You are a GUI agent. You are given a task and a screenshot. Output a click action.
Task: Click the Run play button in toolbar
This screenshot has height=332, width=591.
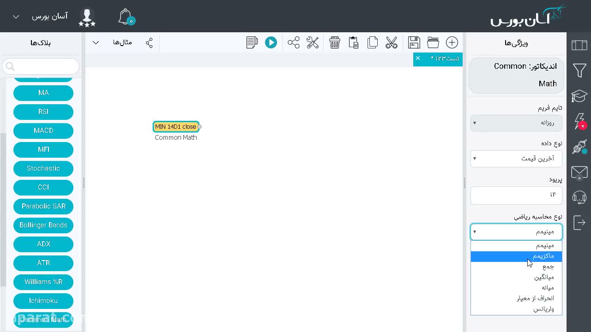tap(271, 43)
